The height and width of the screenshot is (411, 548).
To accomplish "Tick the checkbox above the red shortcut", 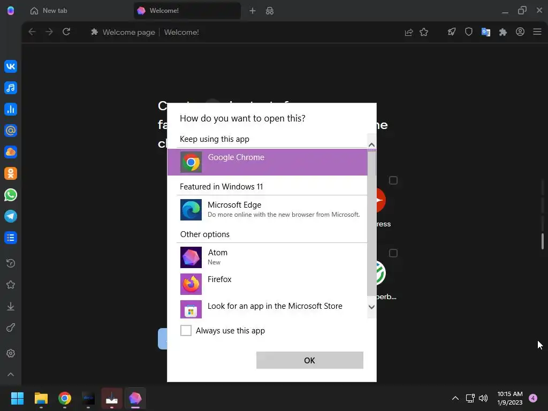I will click(x=393, y=180).
